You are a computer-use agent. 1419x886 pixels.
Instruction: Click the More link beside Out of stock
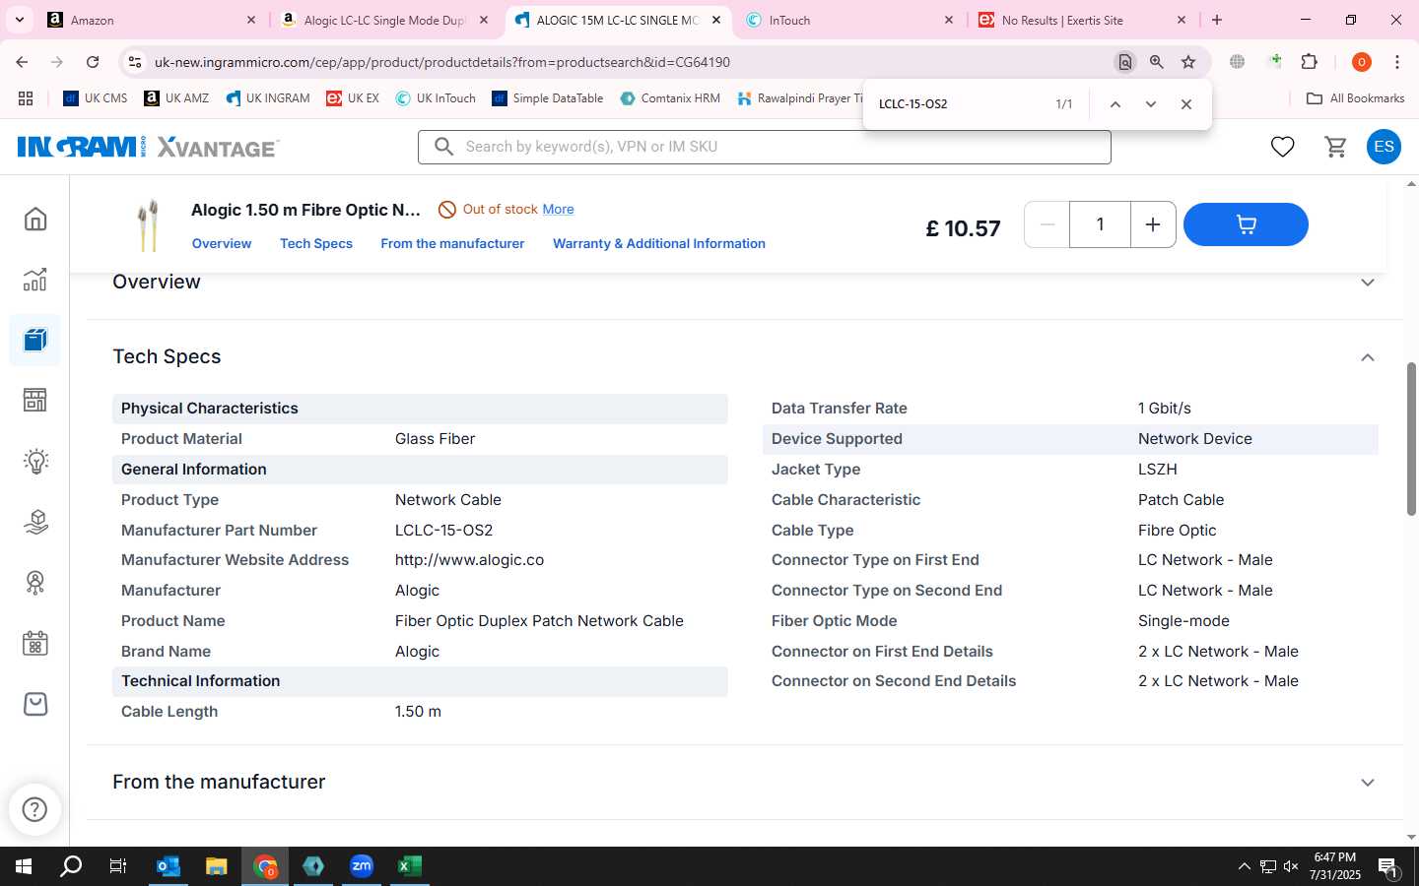tap(558, 209)
